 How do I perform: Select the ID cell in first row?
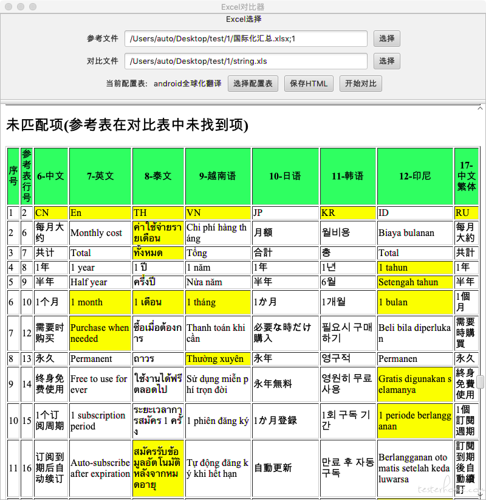(415, 213)
